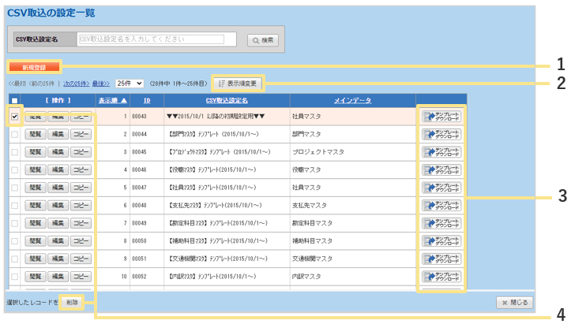The height and width of the screenshot is (324, 575).
Task: Go to 次の25件 next page link
Action: click(76, 83)
